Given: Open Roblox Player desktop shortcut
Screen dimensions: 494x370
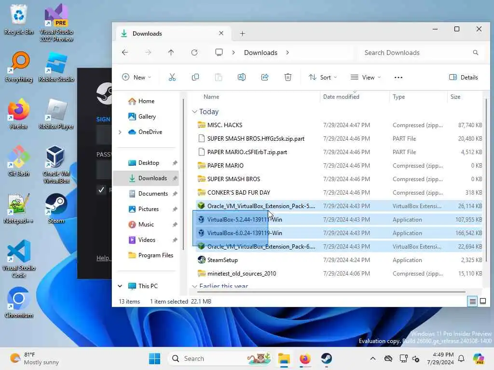Looking at the screenshot, I should [x=56, y=114].
